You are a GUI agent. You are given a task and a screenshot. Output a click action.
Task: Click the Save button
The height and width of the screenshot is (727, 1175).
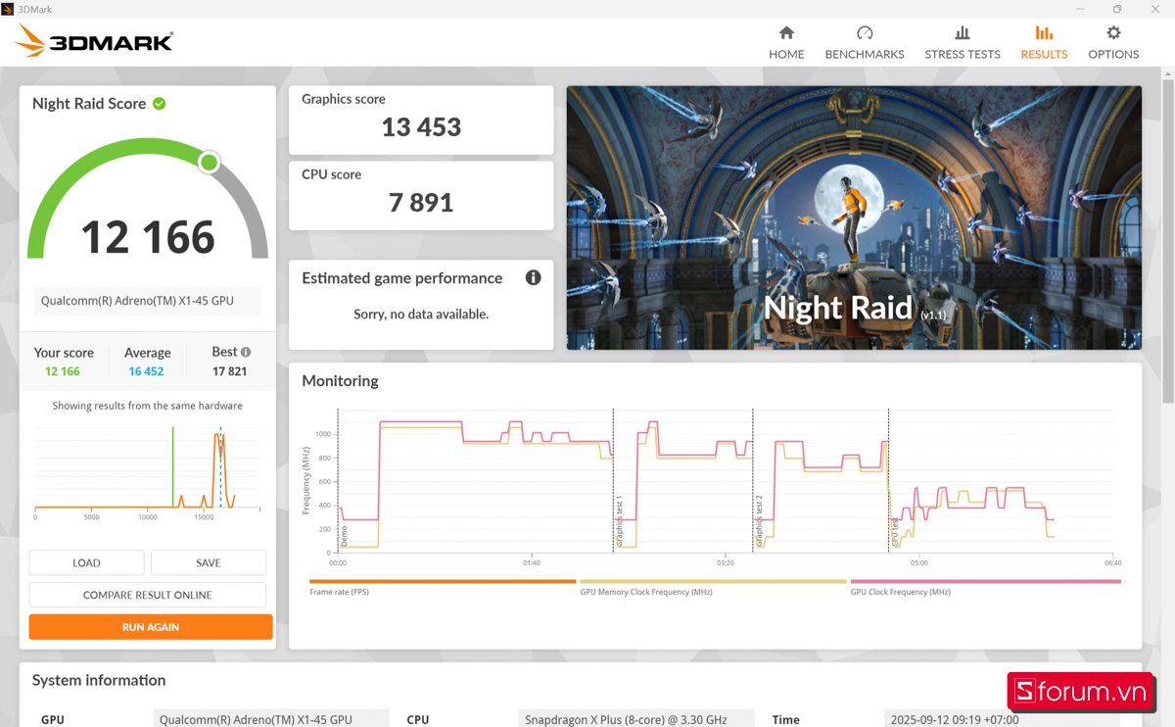(x=209, y=562)
